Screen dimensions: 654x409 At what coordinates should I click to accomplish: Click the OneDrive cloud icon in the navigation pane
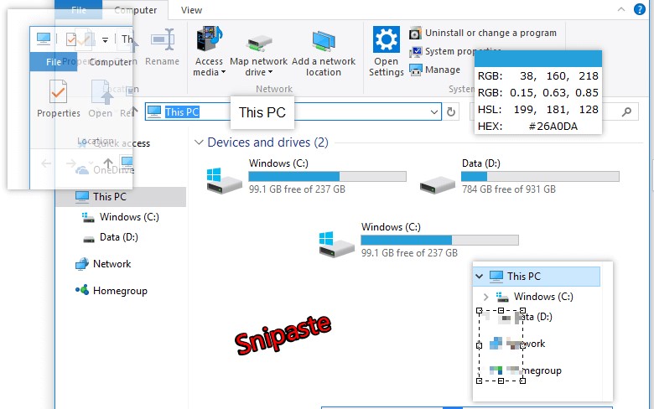82,170
